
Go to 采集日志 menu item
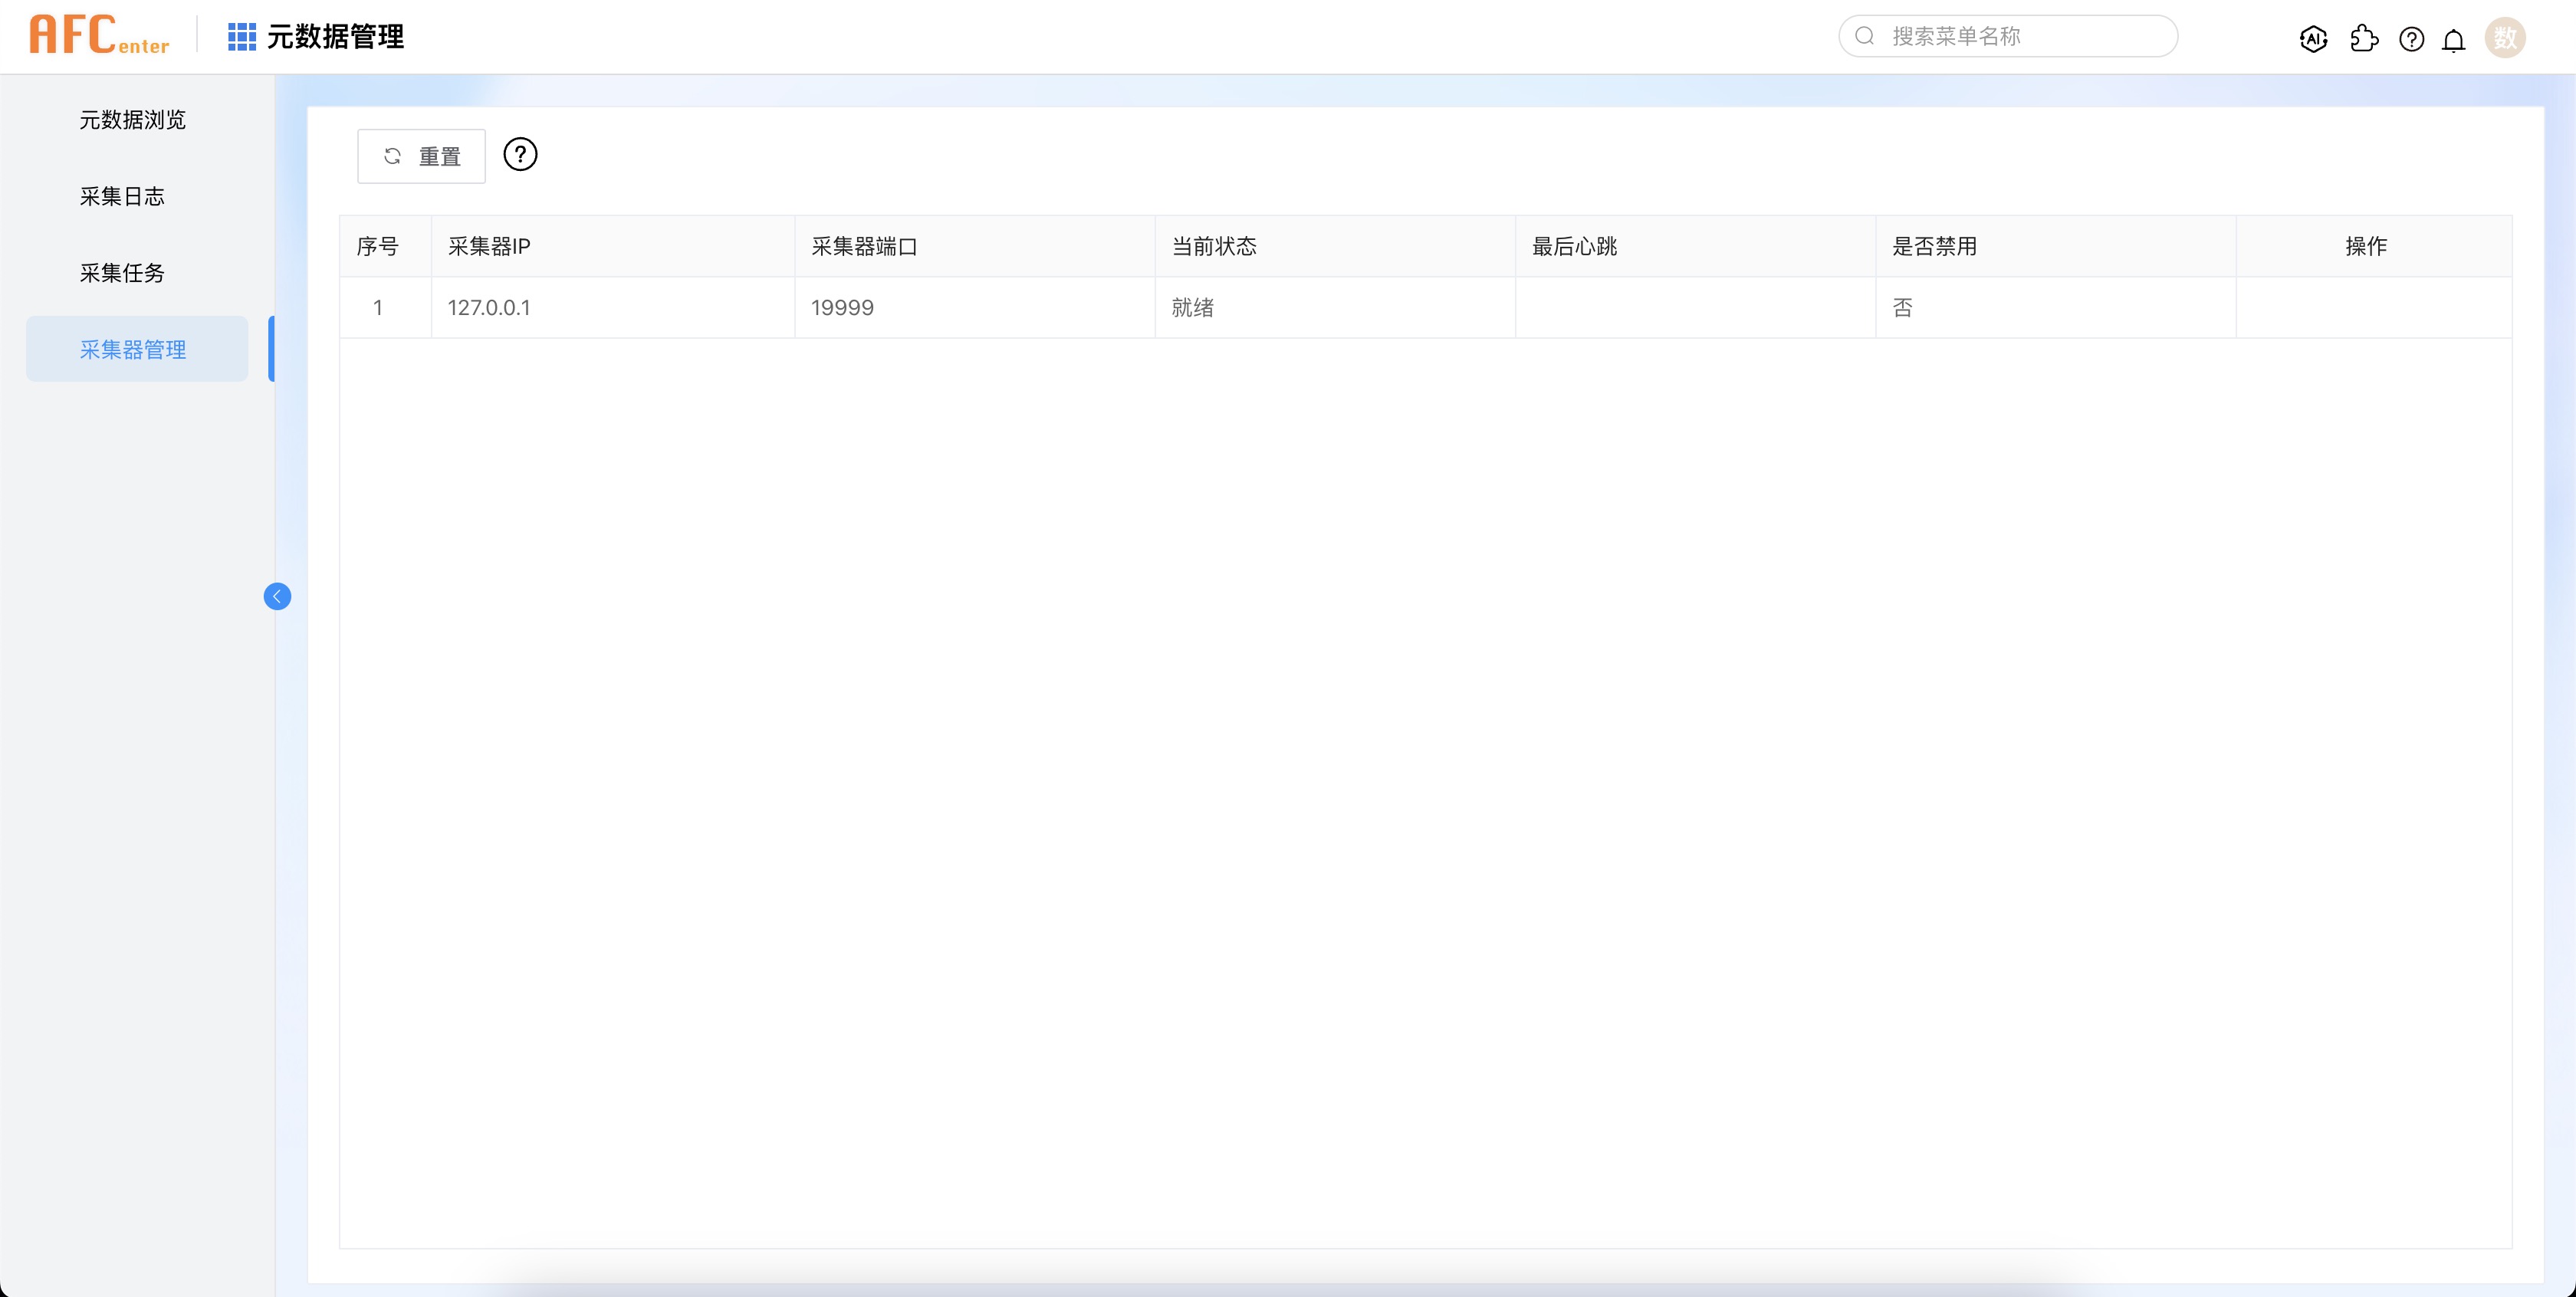[x=122, y=196]
